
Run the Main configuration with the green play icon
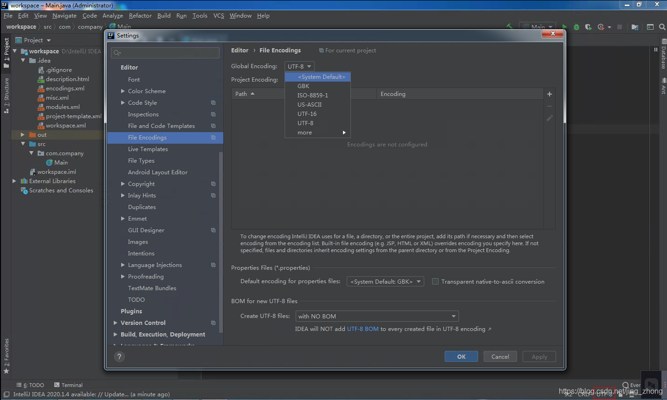564,27
